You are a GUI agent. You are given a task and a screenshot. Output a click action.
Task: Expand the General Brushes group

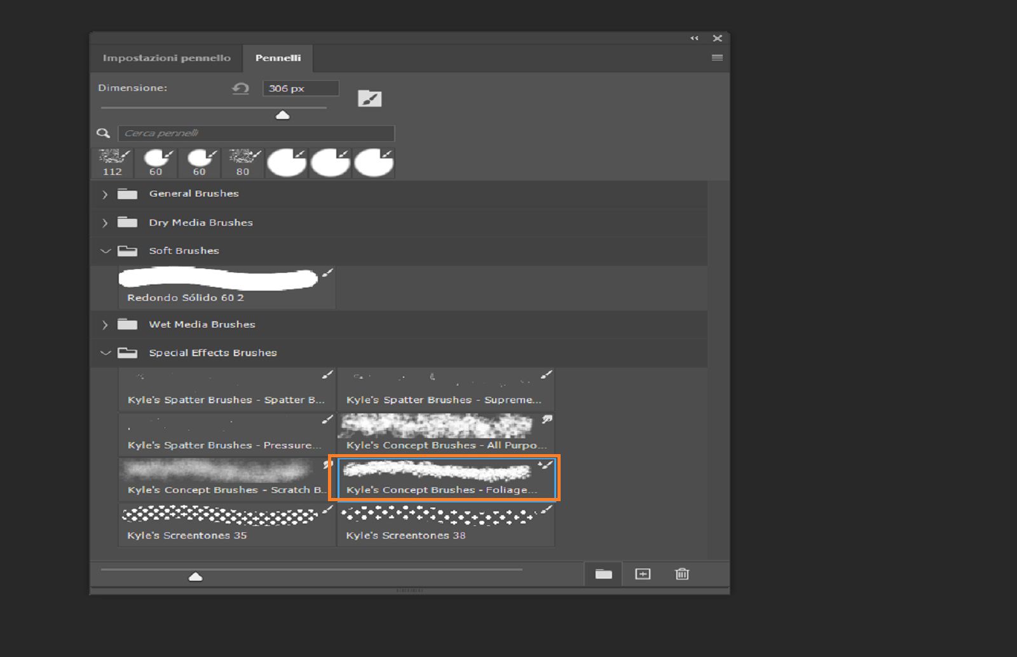click(105, 194)
